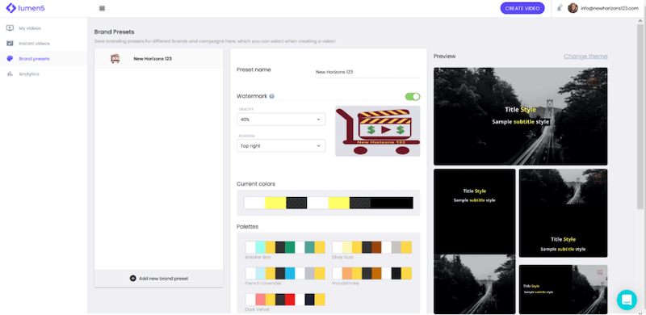Open the Opacity 40% dropdown
Image resolution: width=646 pixels, height=315 pixels.
point(281,120)
